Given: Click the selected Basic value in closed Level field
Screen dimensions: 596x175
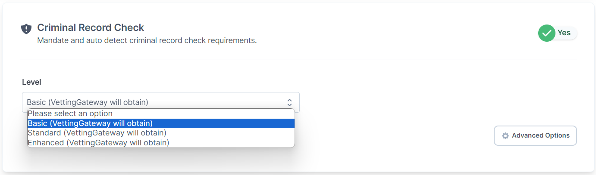Looking at the screenshot, I should pos(88,102).
